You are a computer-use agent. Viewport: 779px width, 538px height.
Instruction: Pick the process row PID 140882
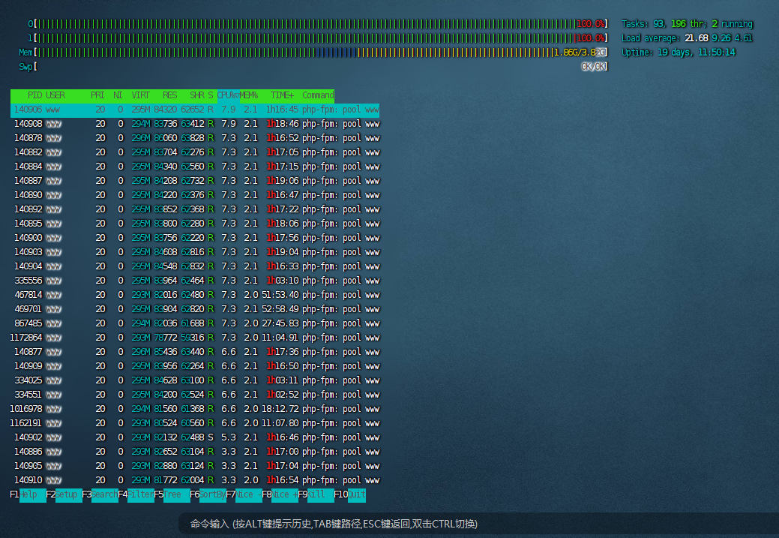[x=195, y=152]
